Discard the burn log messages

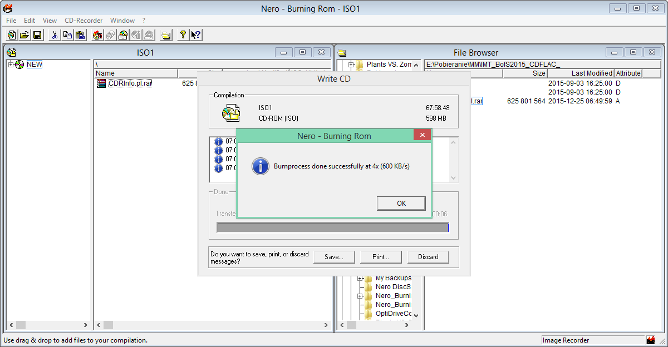[428, 257]
